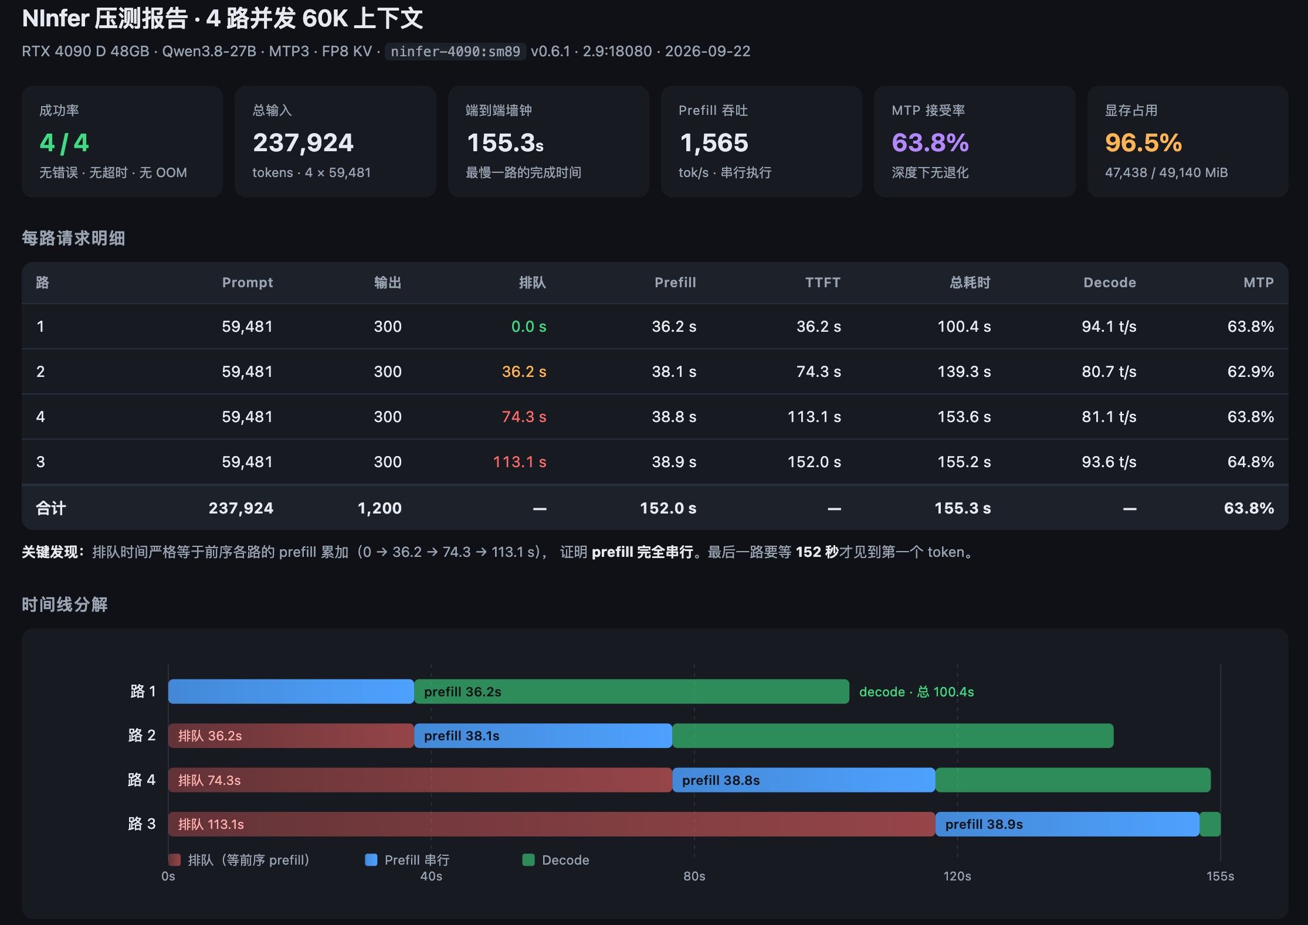Screen dimensions: 1308x925
Task: Click the MTP column header
Action: tap(1259, 283)
